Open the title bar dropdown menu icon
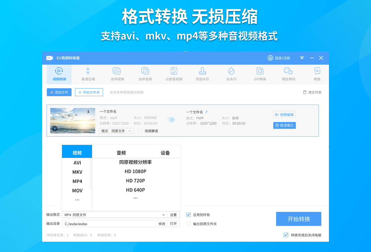 click(x=302, y=58)
